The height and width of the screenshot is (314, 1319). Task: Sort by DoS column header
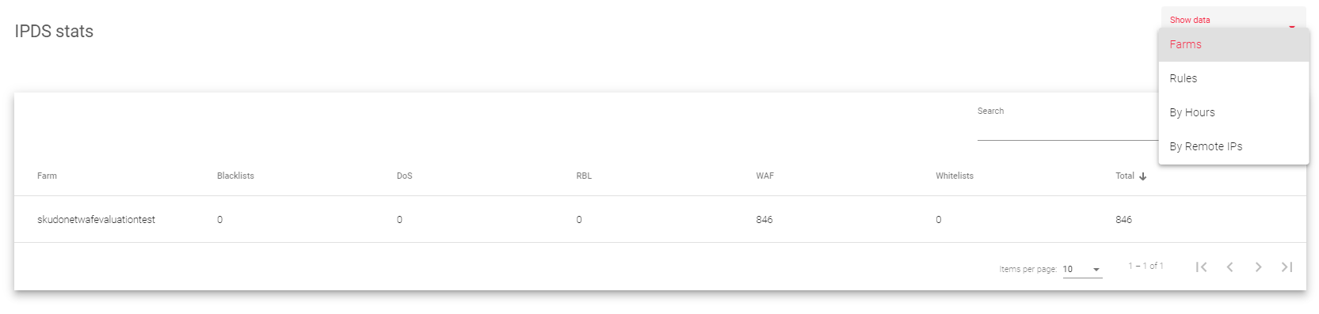pyautogui.click(x=404, y=176)
